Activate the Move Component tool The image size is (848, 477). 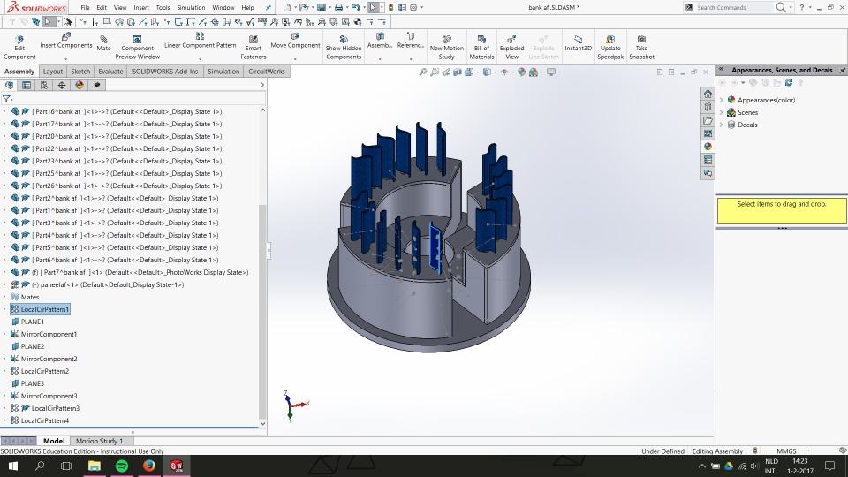[295, 42]
